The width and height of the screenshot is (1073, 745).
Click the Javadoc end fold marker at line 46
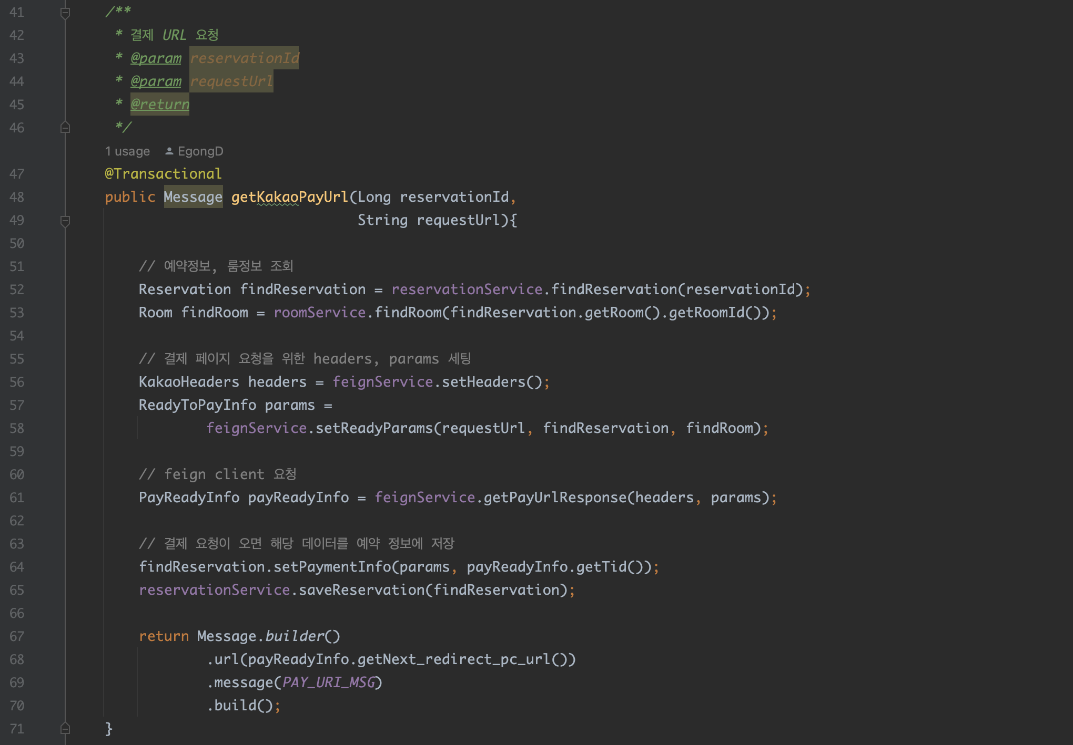point(65,128)
